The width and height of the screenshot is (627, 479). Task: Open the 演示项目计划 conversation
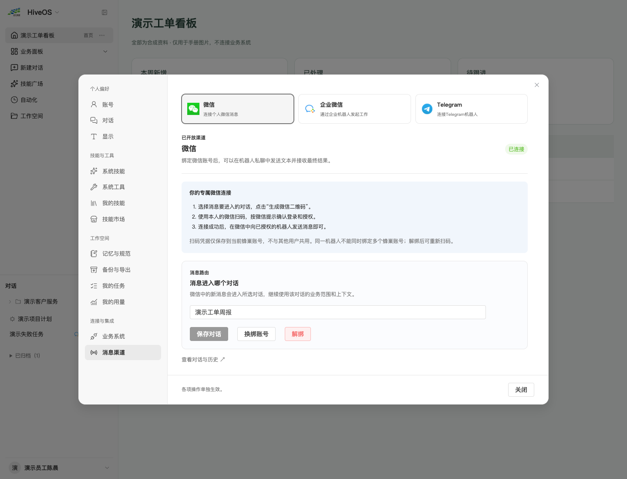(x=35, y=319)
